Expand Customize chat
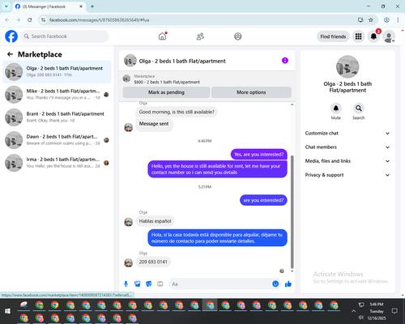This screenshot has width=405, height=324. [x=347, y=133]
